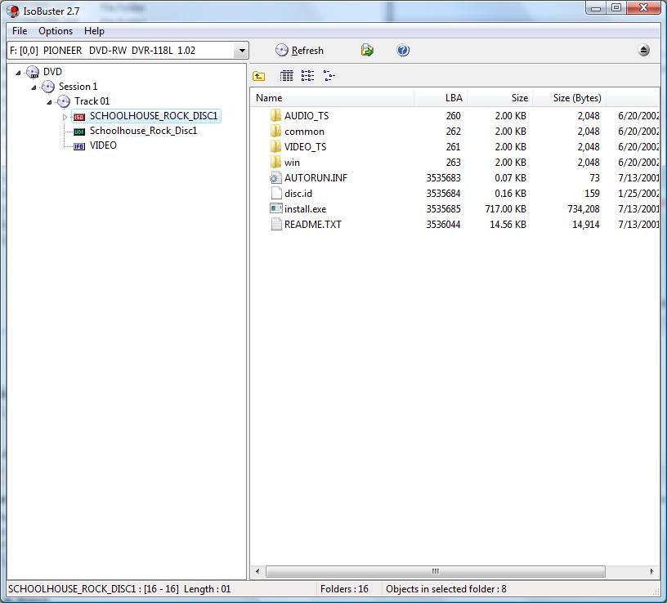Click the disc.id file icon

point(276,193)
